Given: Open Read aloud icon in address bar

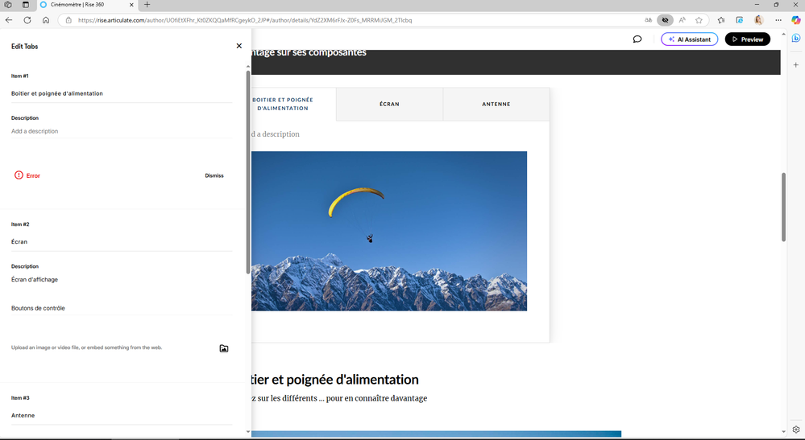Looking at the screenshot, I should (682, 20).
